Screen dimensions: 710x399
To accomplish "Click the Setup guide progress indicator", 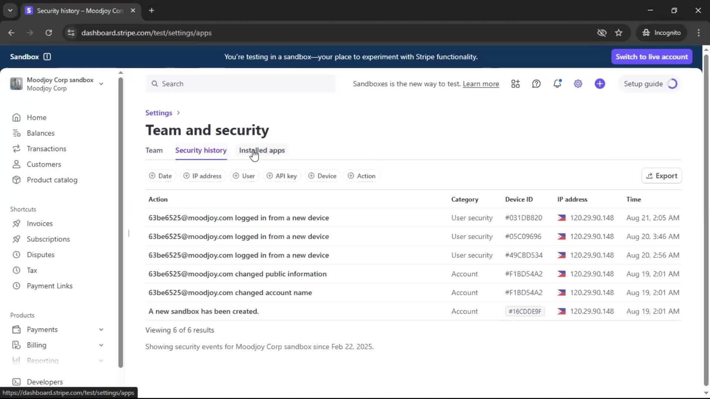I will click(x=672, y=84).
